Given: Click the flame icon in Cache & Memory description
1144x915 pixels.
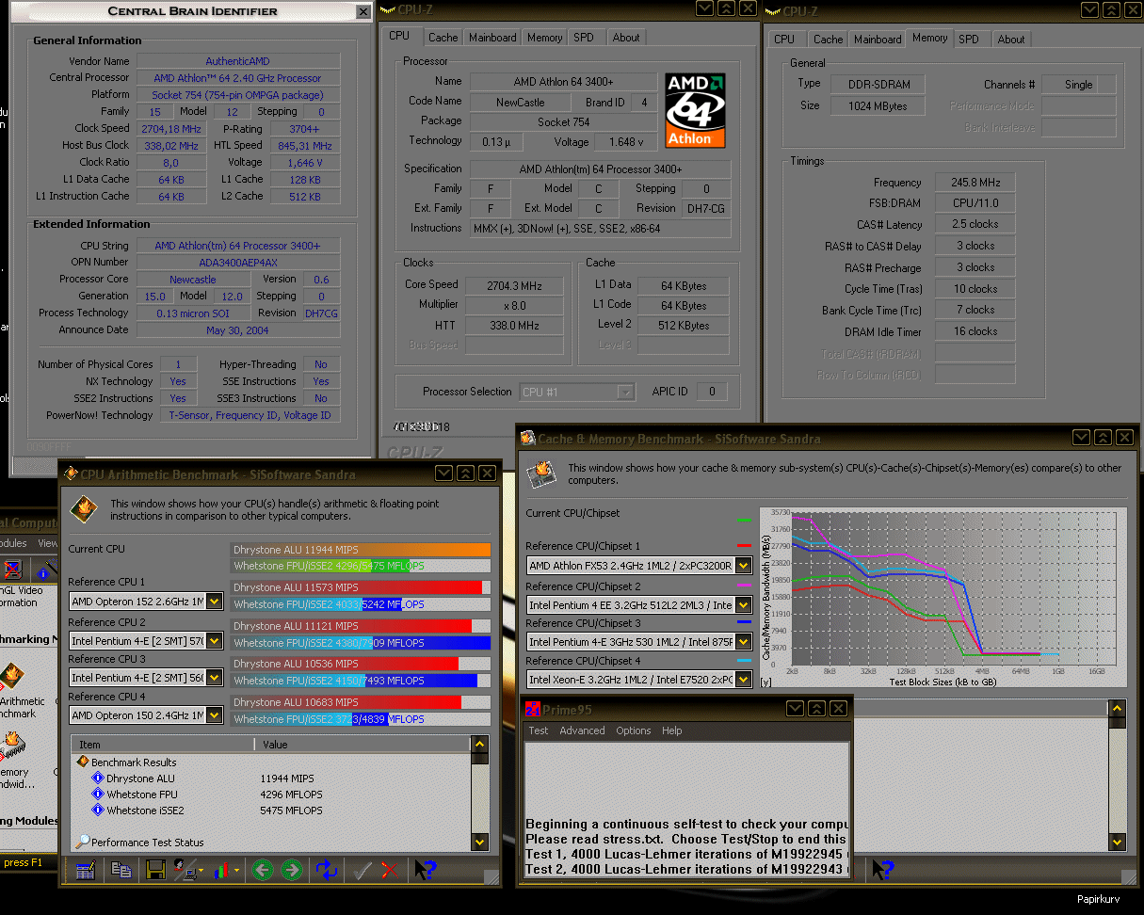Looking at the screenshot, I should (541, 474).
